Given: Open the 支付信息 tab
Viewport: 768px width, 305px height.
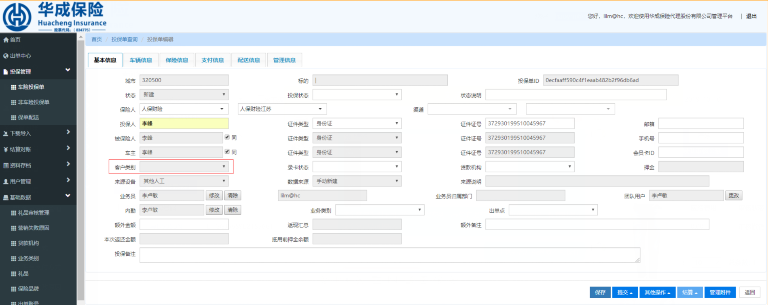Looking at the screenshot, I should coord(212,60).
